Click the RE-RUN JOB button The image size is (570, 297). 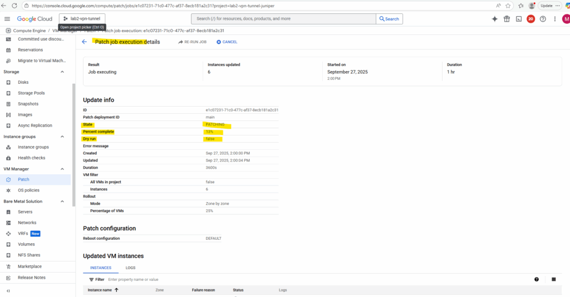[192, 42]
